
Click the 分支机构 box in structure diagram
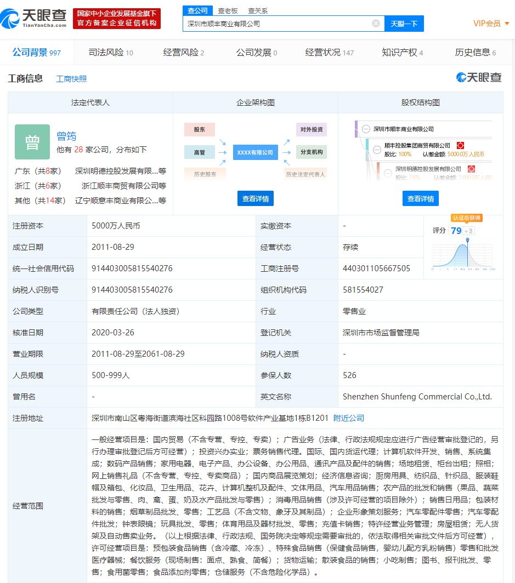click(x=312, y=152)
